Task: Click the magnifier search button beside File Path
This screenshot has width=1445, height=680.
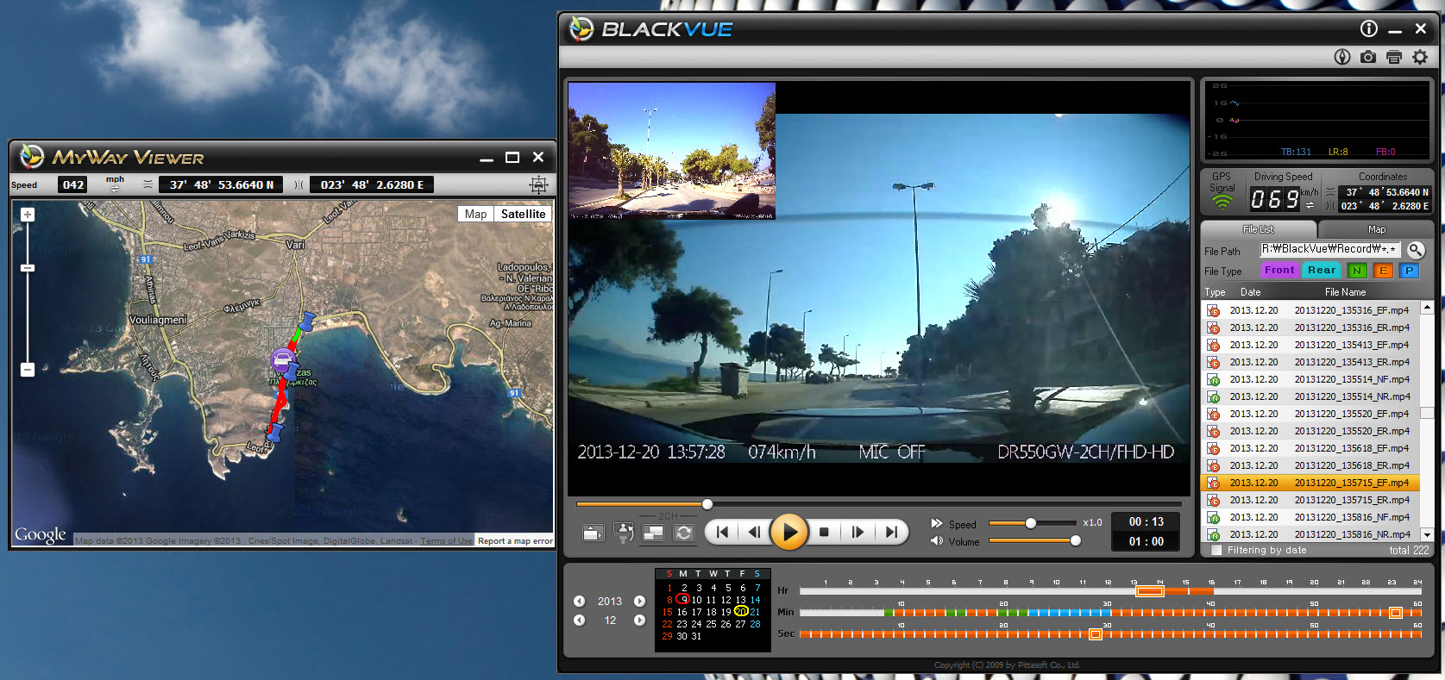Action: coord(1416,250)
